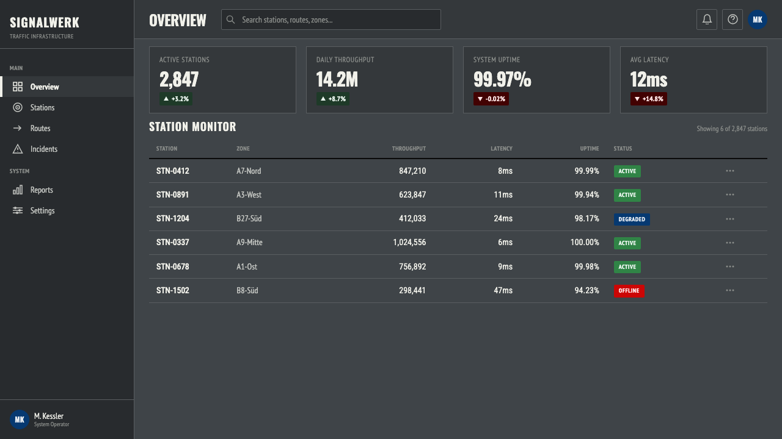Select the Stations target icon in the sidebar
Viewport: 782px width, 439px height.
(18, 107)
